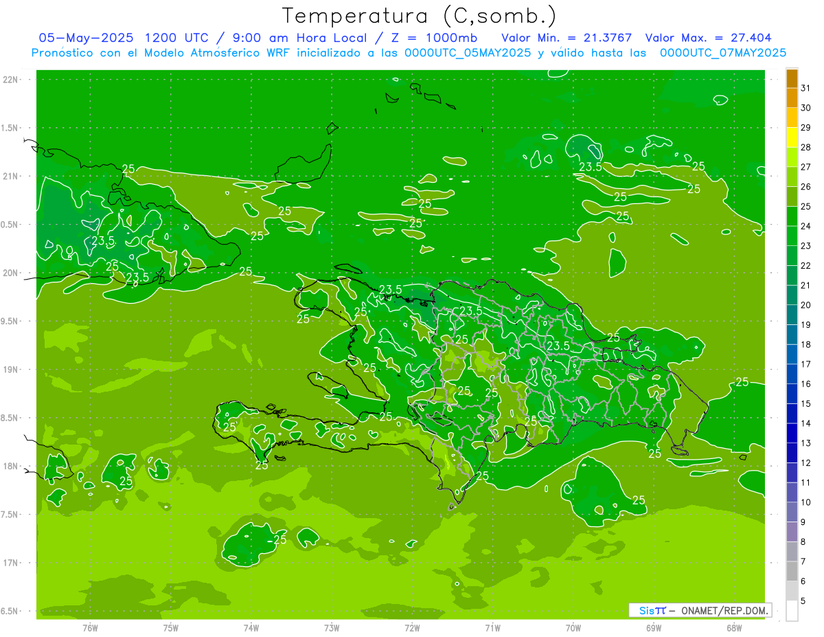Click the '70W' longitude axis label
The height and width of the screenshot is (637, 824).
coord(573,628)
